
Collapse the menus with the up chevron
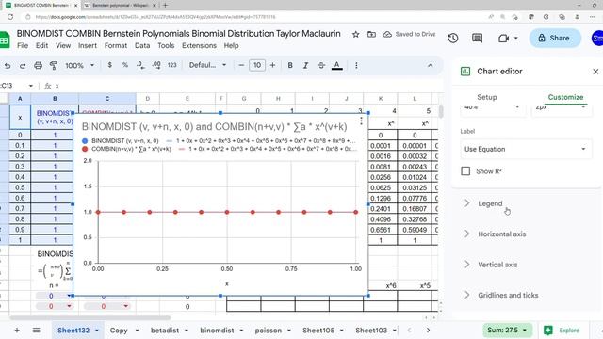430,66
